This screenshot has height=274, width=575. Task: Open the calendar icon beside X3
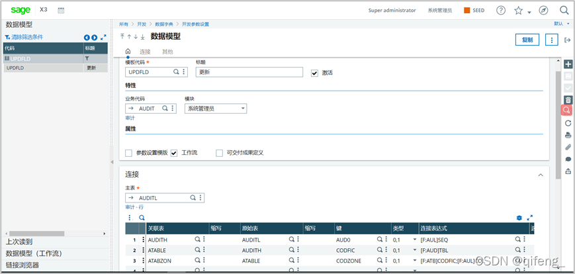pyautogui.click(x=62, y=11)
